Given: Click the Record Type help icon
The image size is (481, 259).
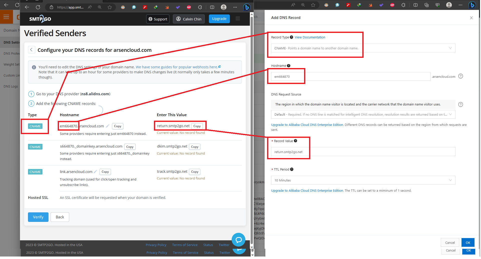Looking at the screenshot, I should coord(291,37).
